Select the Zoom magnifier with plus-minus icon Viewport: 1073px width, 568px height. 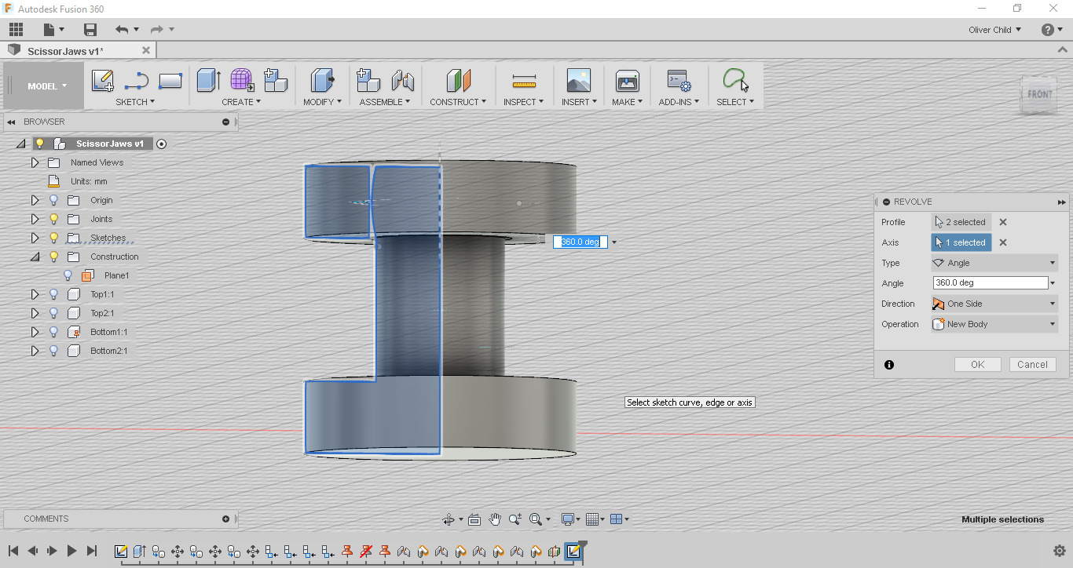tap(515, 519)
